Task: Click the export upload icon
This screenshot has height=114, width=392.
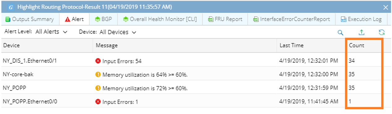Action: click(x=361, y=32)
